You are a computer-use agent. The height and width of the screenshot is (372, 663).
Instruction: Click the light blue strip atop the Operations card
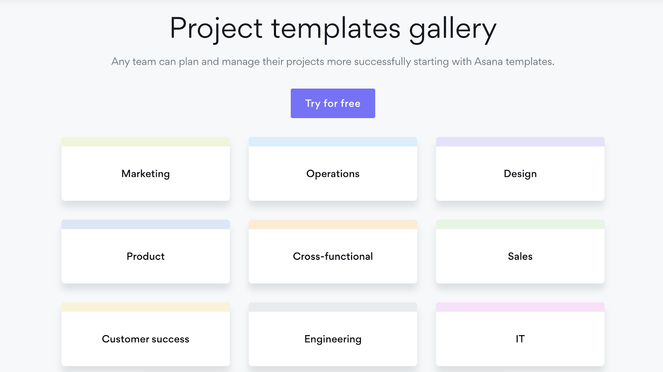(333, 142)
